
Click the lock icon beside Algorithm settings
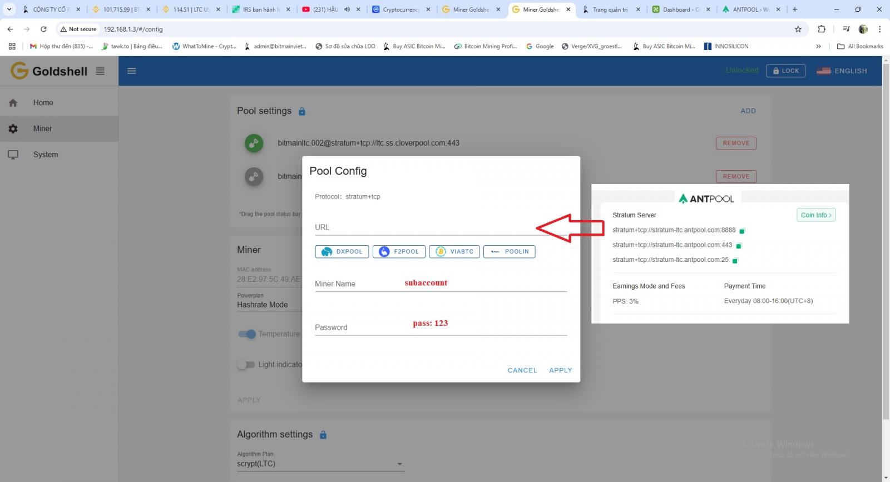pos(323,435)
